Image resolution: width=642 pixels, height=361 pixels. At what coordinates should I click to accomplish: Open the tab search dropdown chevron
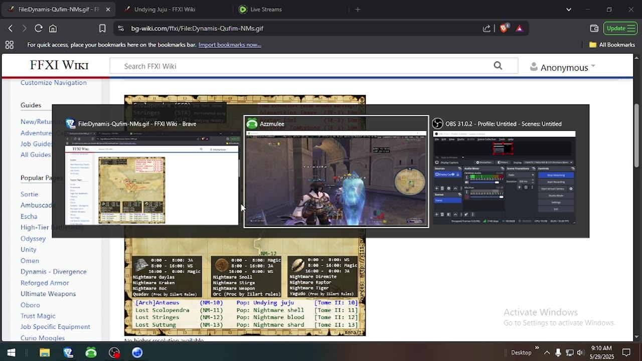tap(569, 9)
